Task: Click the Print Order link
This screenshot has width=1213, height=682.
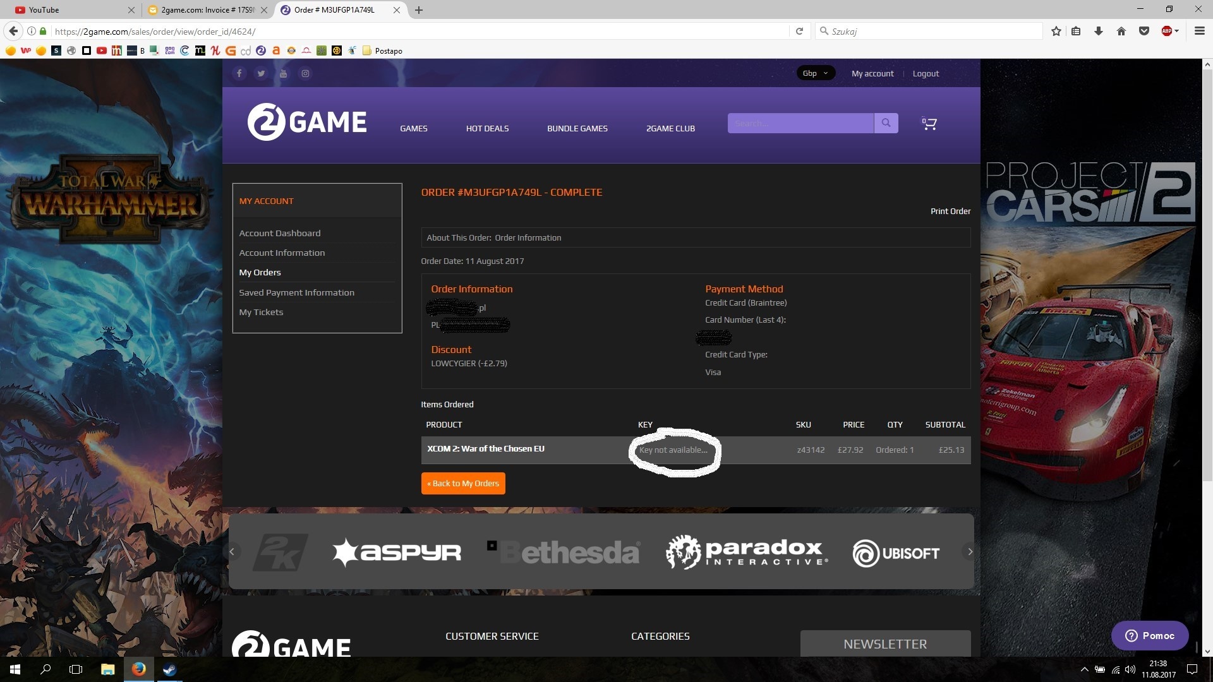Action: tap(950, 211)
